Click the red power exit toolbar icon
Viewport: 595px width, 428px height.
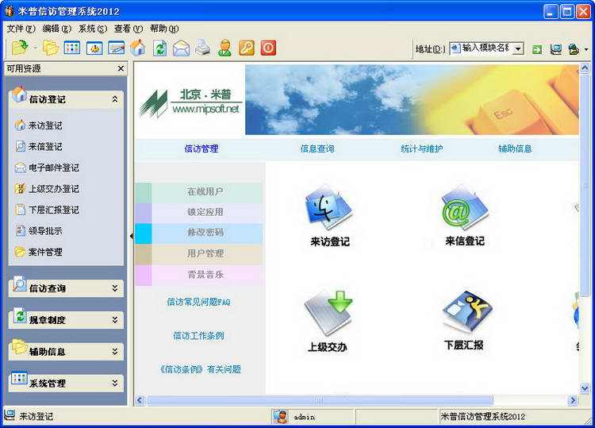pyautogui.click(x=268, y=48)
